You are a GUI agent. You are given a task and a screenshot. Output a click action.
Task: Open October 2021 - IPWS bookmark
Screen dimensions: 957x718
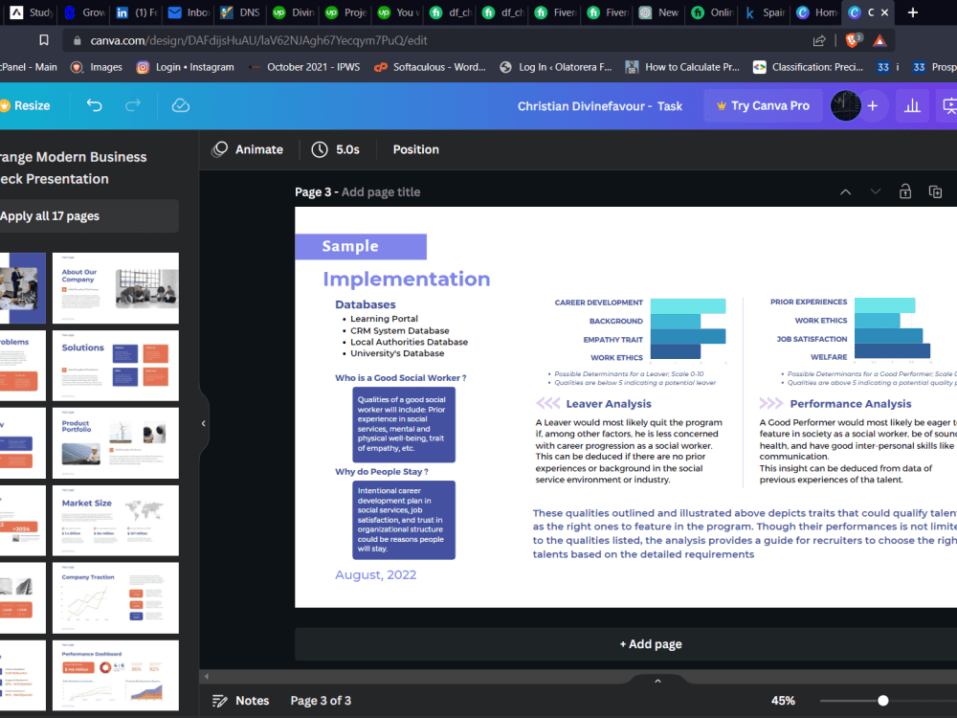304,67
